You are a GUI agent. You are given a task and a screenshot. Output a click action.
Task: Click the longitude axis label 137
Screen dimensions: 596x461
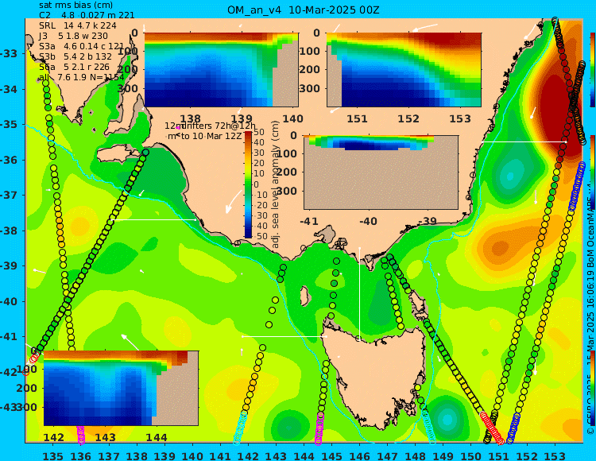109,455
